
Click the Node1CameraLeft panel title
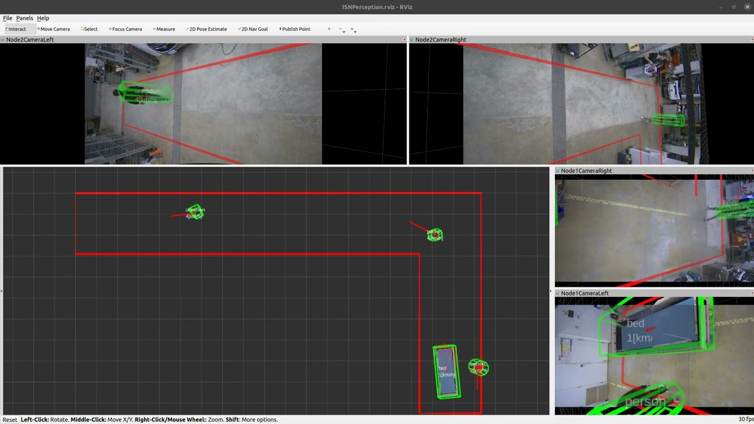585,293
